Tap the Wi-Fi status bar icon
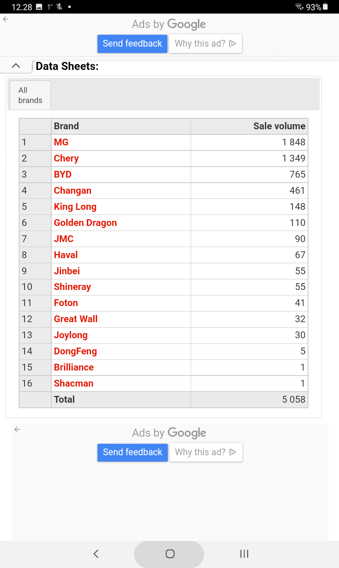The width and height of the screenshot is (339, 568). click(x=299, y=7)
